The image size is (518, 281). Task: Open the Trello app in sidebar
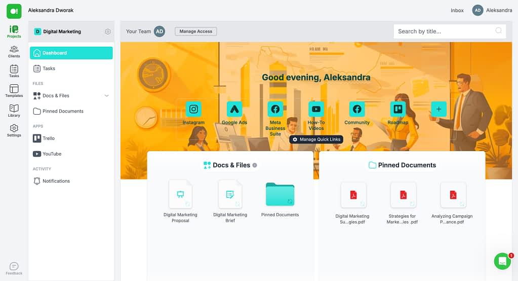(x=71, y=138)
